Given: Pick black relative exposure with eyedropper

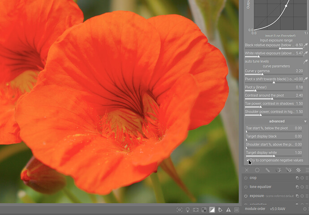Looking at the screenshot, I should coord(306,45).
